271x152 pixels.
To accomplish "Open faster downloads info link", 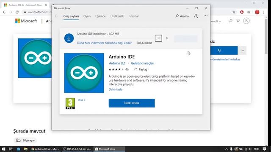I will click(x=105, y=43).
